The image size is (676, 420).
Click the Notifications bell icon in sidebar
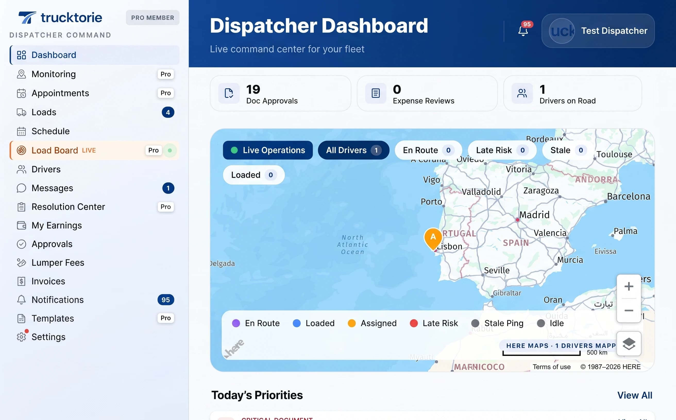(21, 300)
